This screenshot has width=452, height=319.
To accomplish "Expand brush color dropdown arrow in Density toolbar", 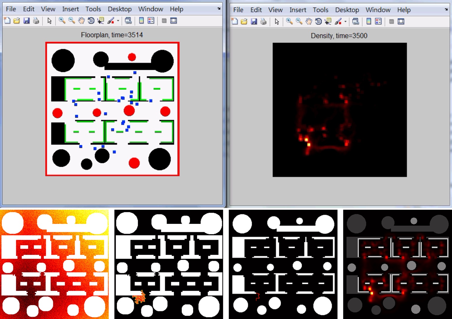I will [x=345, y=21].
